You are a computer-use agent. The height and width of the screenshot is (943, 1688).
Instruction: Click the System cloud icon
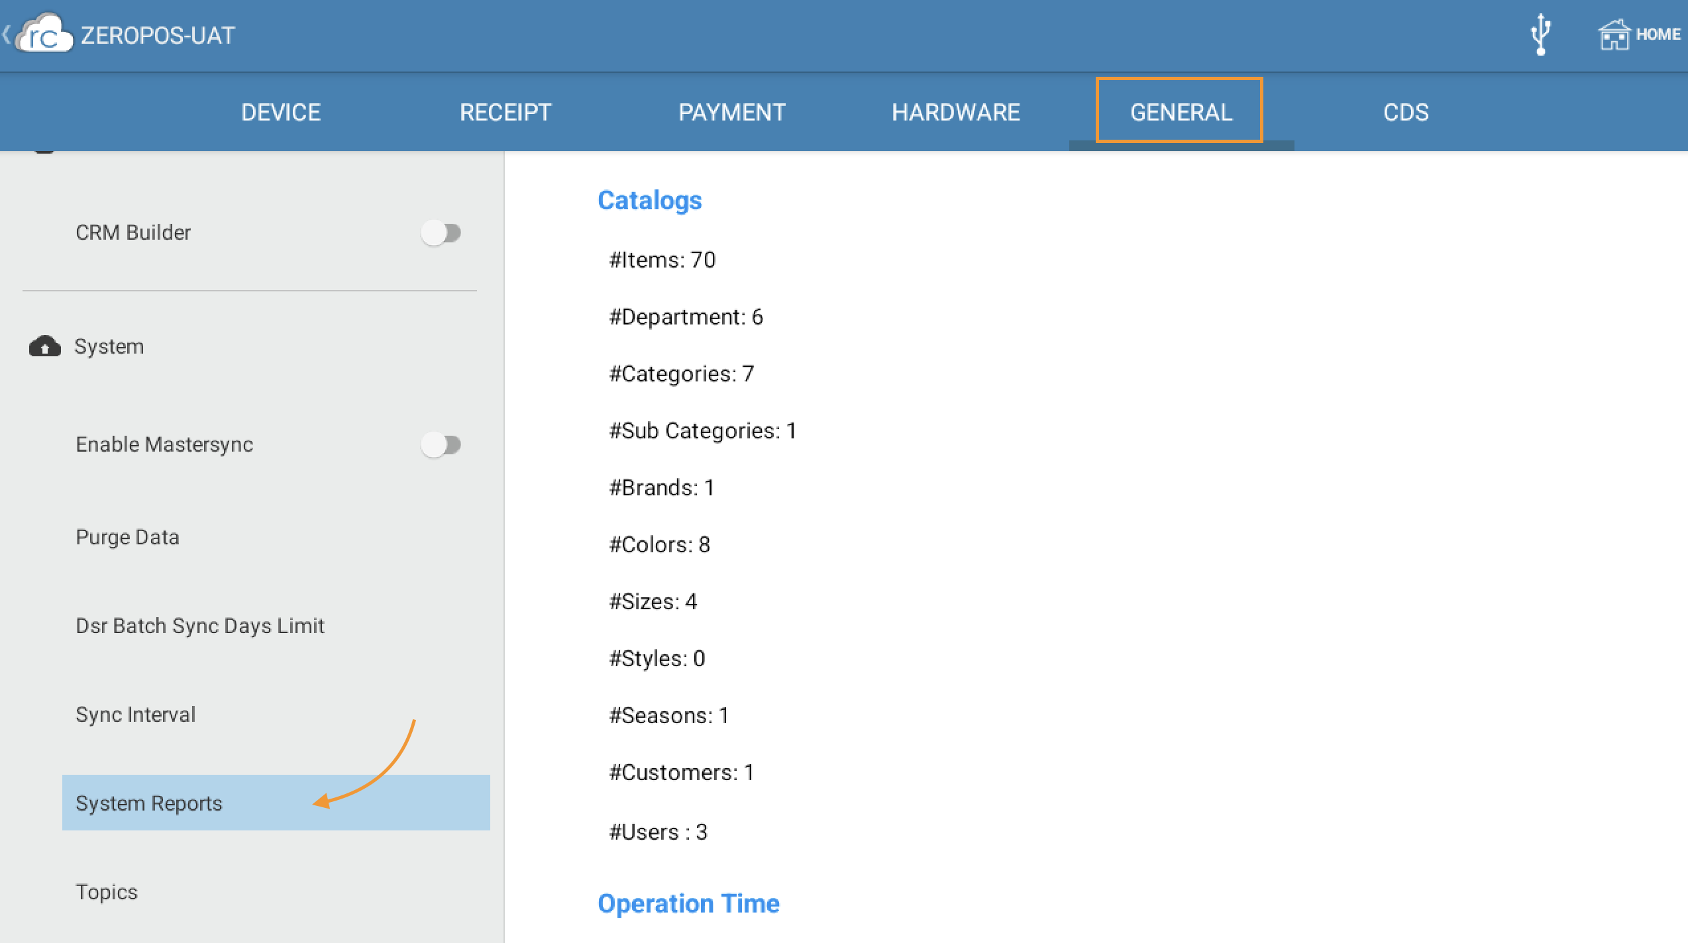tap(45, 346)
